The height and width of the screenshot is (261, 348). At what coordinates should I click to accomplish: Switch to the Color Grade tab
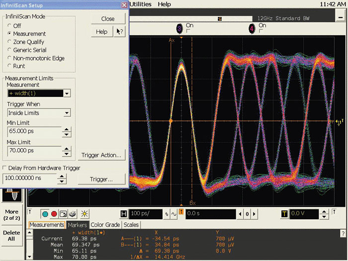[105, 225]
